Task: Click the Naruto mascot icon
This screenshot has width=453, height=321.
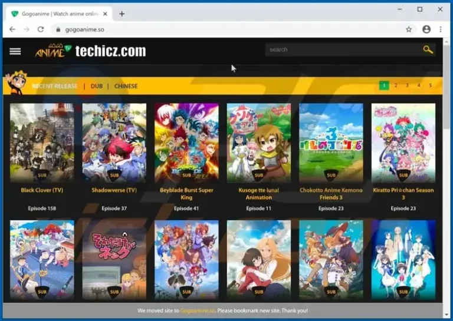Action: click(x=17, y=82)
